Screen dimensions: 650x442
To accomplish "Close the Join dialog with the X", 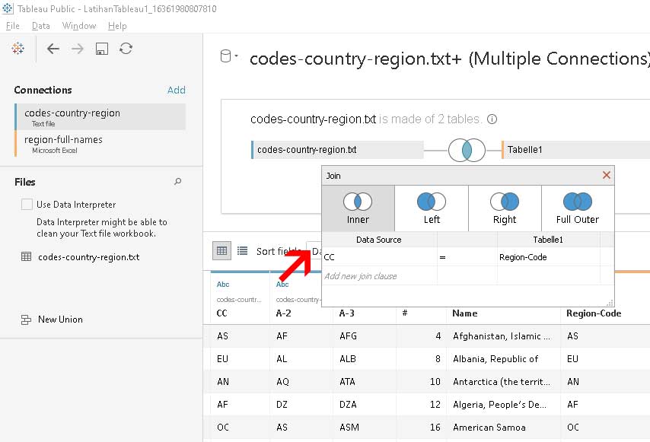I will pyautogui.click(x=606, y=175).
